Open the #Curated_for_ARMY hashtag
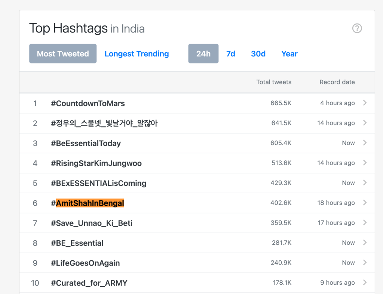This screenshot has width=383, height=294. 89,283
